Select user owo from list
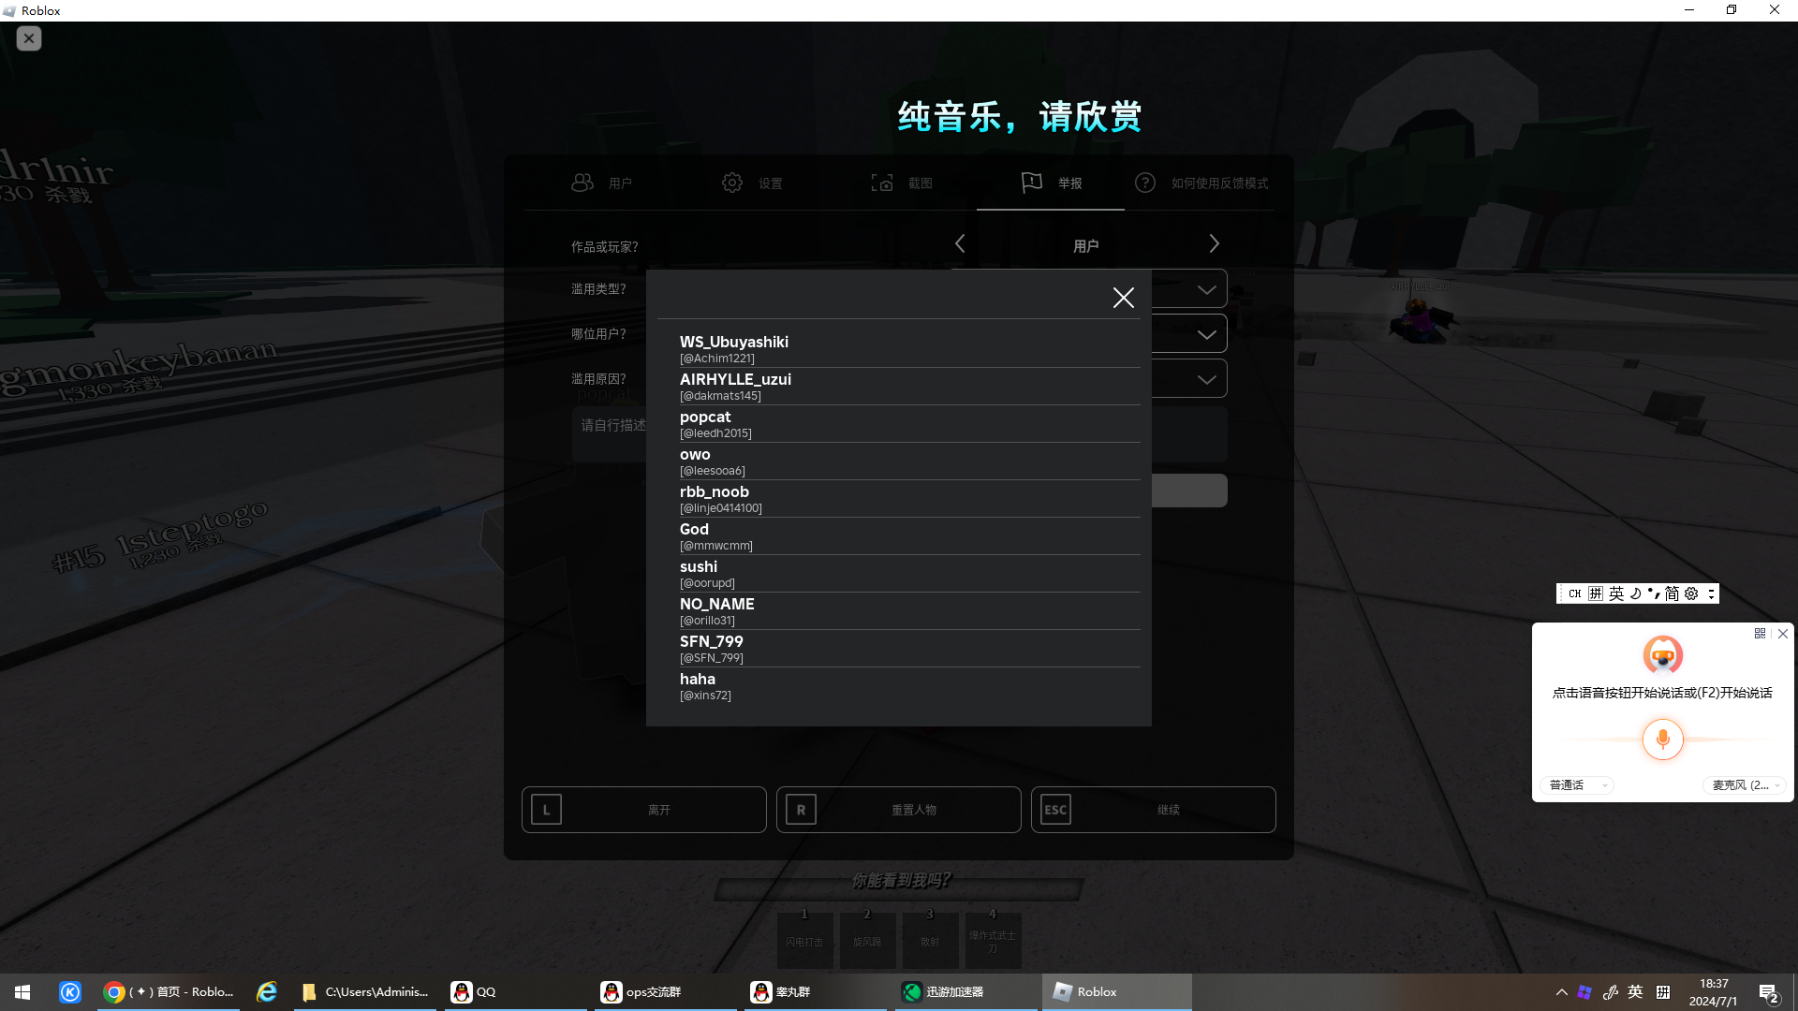The height and width of the screenshot is (1011, 1798). pyautogui.click(x=909, y=461)
